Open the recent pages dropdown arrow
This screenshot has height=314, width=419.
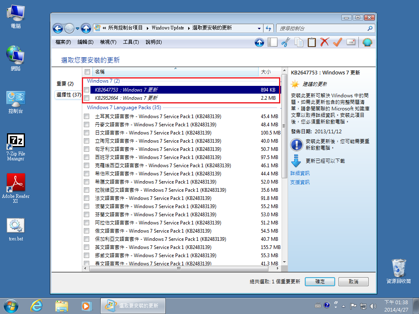pos(77,28)
